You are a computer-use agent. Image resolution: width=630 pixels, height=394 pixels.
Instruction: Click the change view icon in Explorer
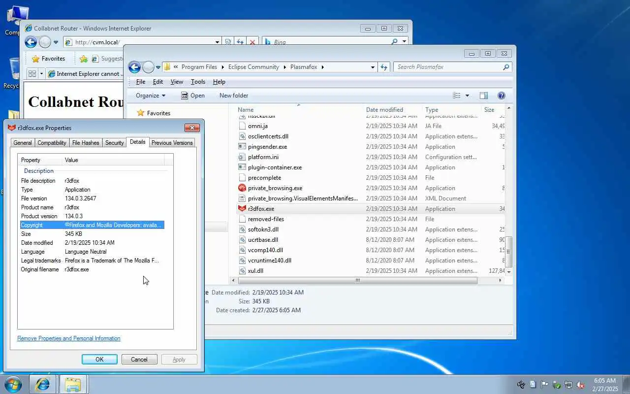pyautogui.click(x=457, y=96)
